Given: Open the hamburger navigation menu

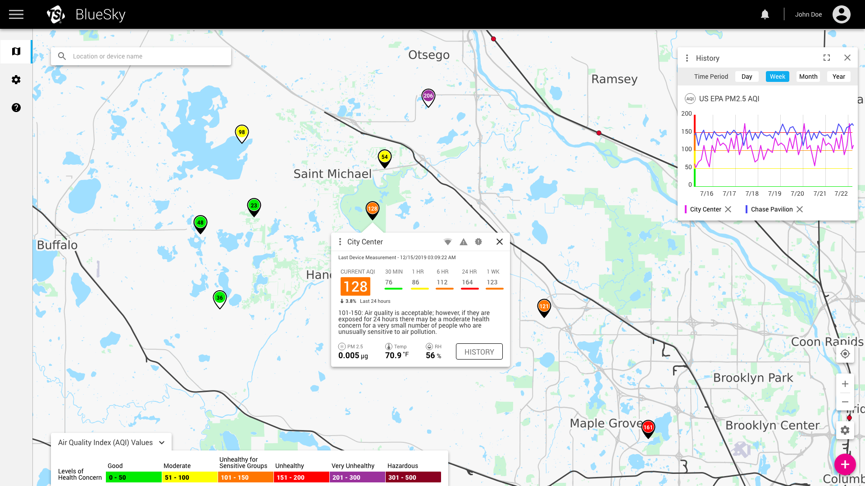Looking at the screenshot, I should [16, 14].
